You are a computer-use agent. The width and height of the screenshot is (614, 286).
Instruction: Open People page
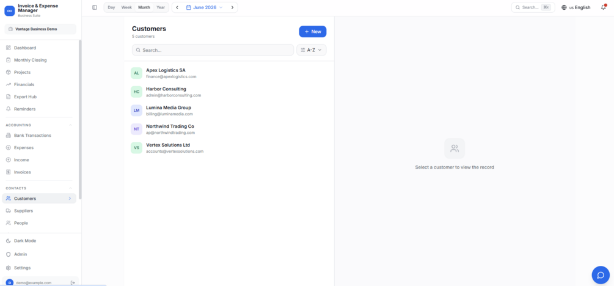39,223
